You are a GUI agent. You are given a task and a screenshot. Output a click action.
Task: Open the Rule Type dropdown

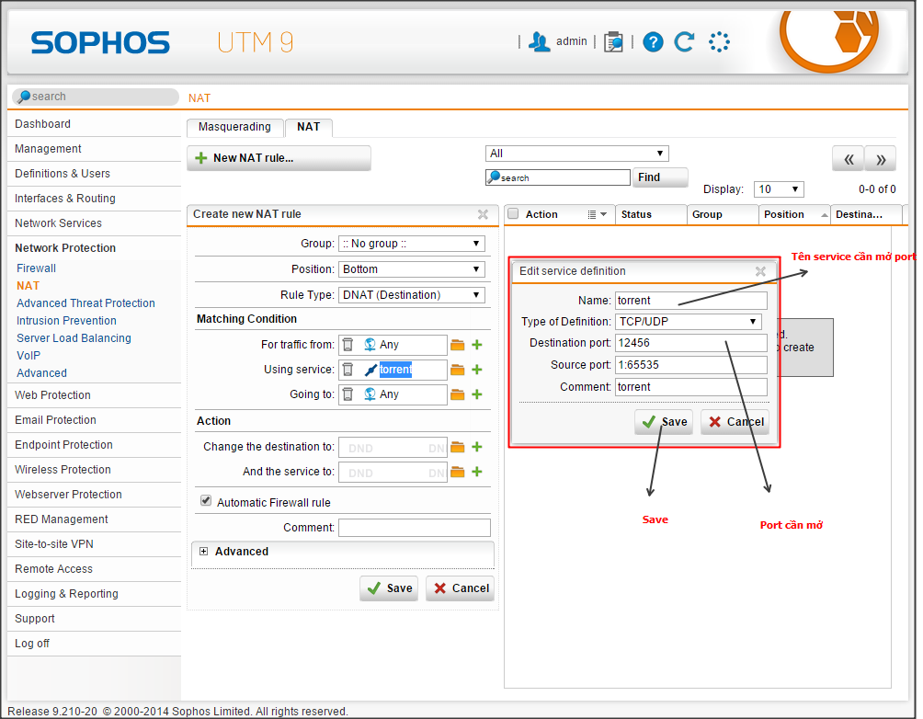pos(412,295)
